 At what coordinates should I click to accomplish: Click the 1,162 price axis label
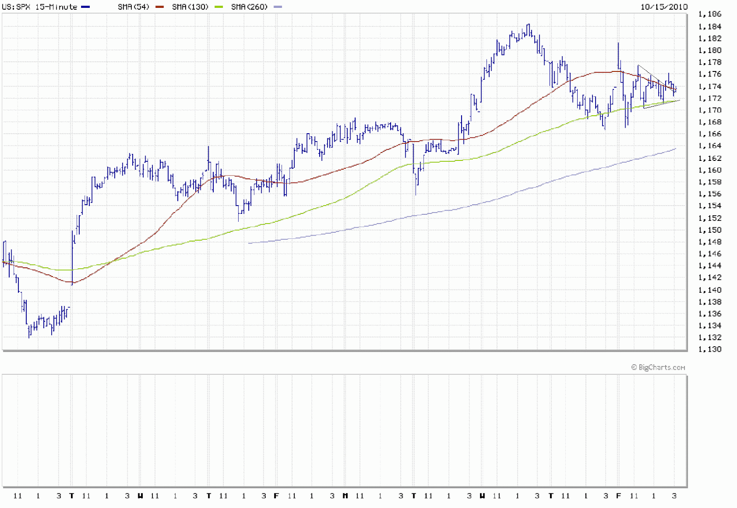pos(710,159)
